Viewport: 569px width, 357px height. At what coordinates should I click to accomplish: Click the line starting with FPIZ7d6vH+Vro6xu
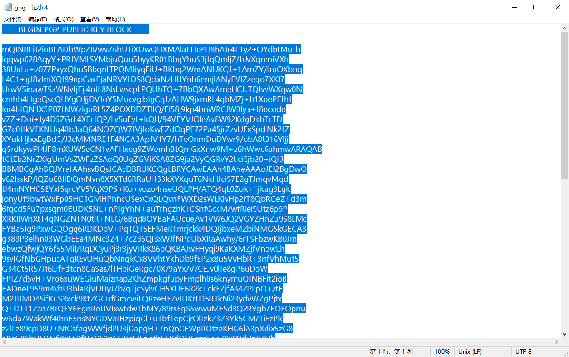click(145, 279)
